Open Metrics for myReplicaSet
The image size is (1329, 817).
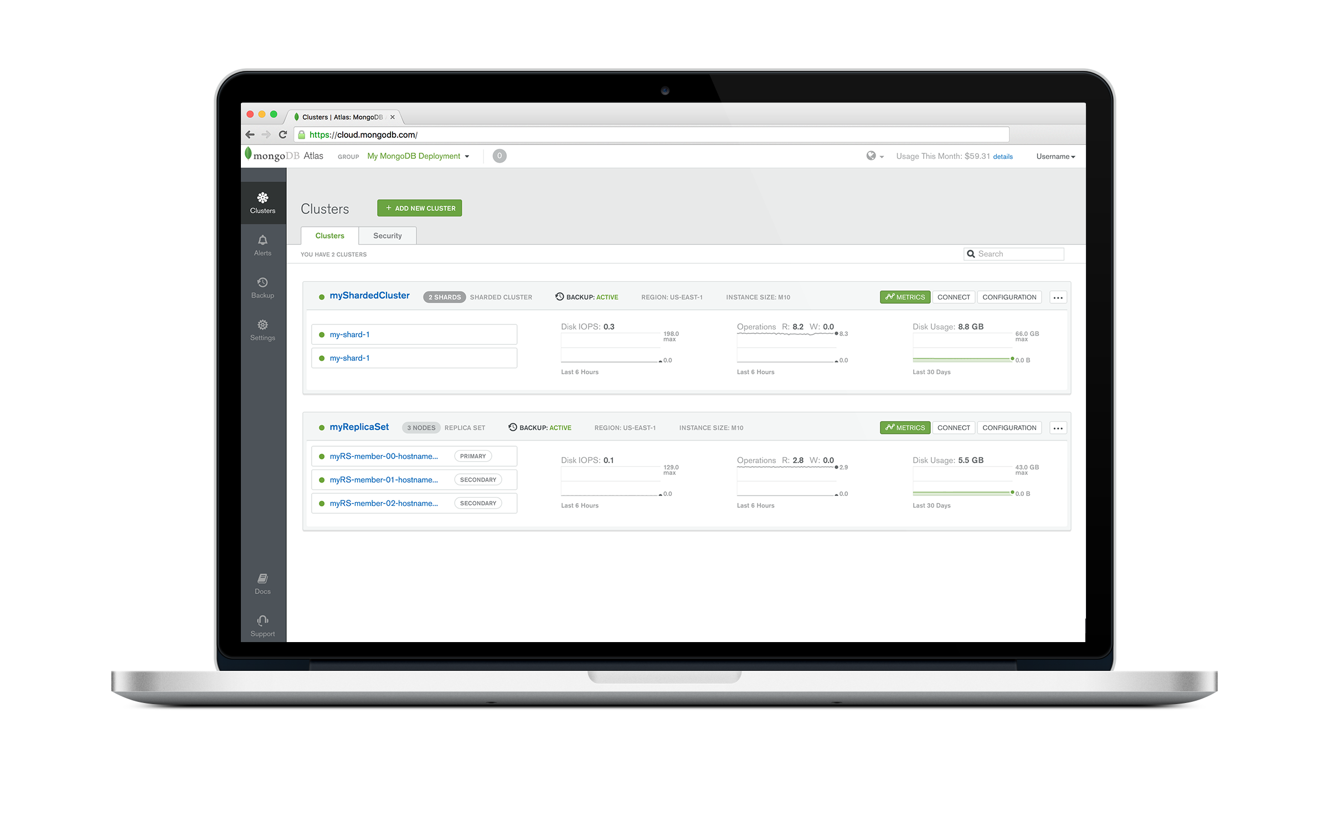pos(904,428)
